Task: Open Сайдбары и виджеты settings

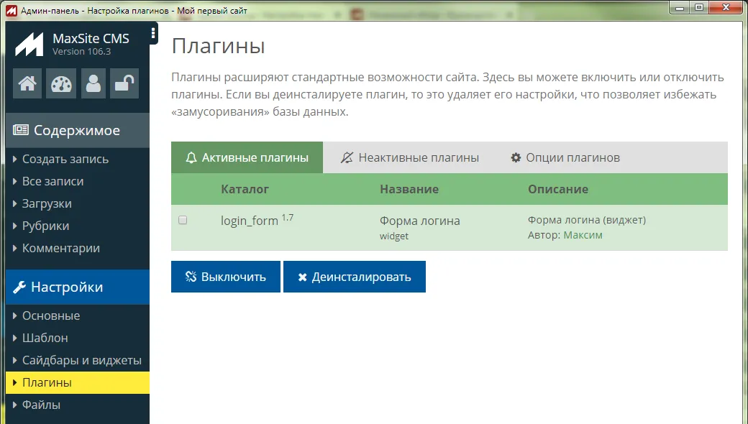Action: coord(81,361)
